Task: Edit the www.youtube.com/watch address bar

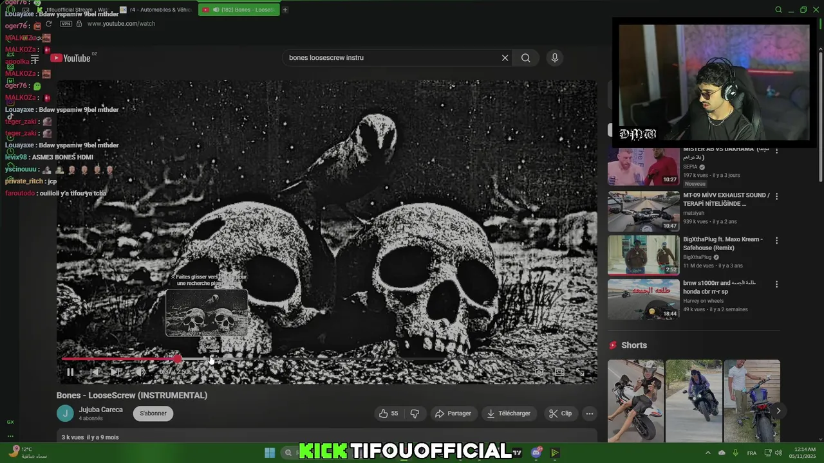Action: tap(121, 24)
